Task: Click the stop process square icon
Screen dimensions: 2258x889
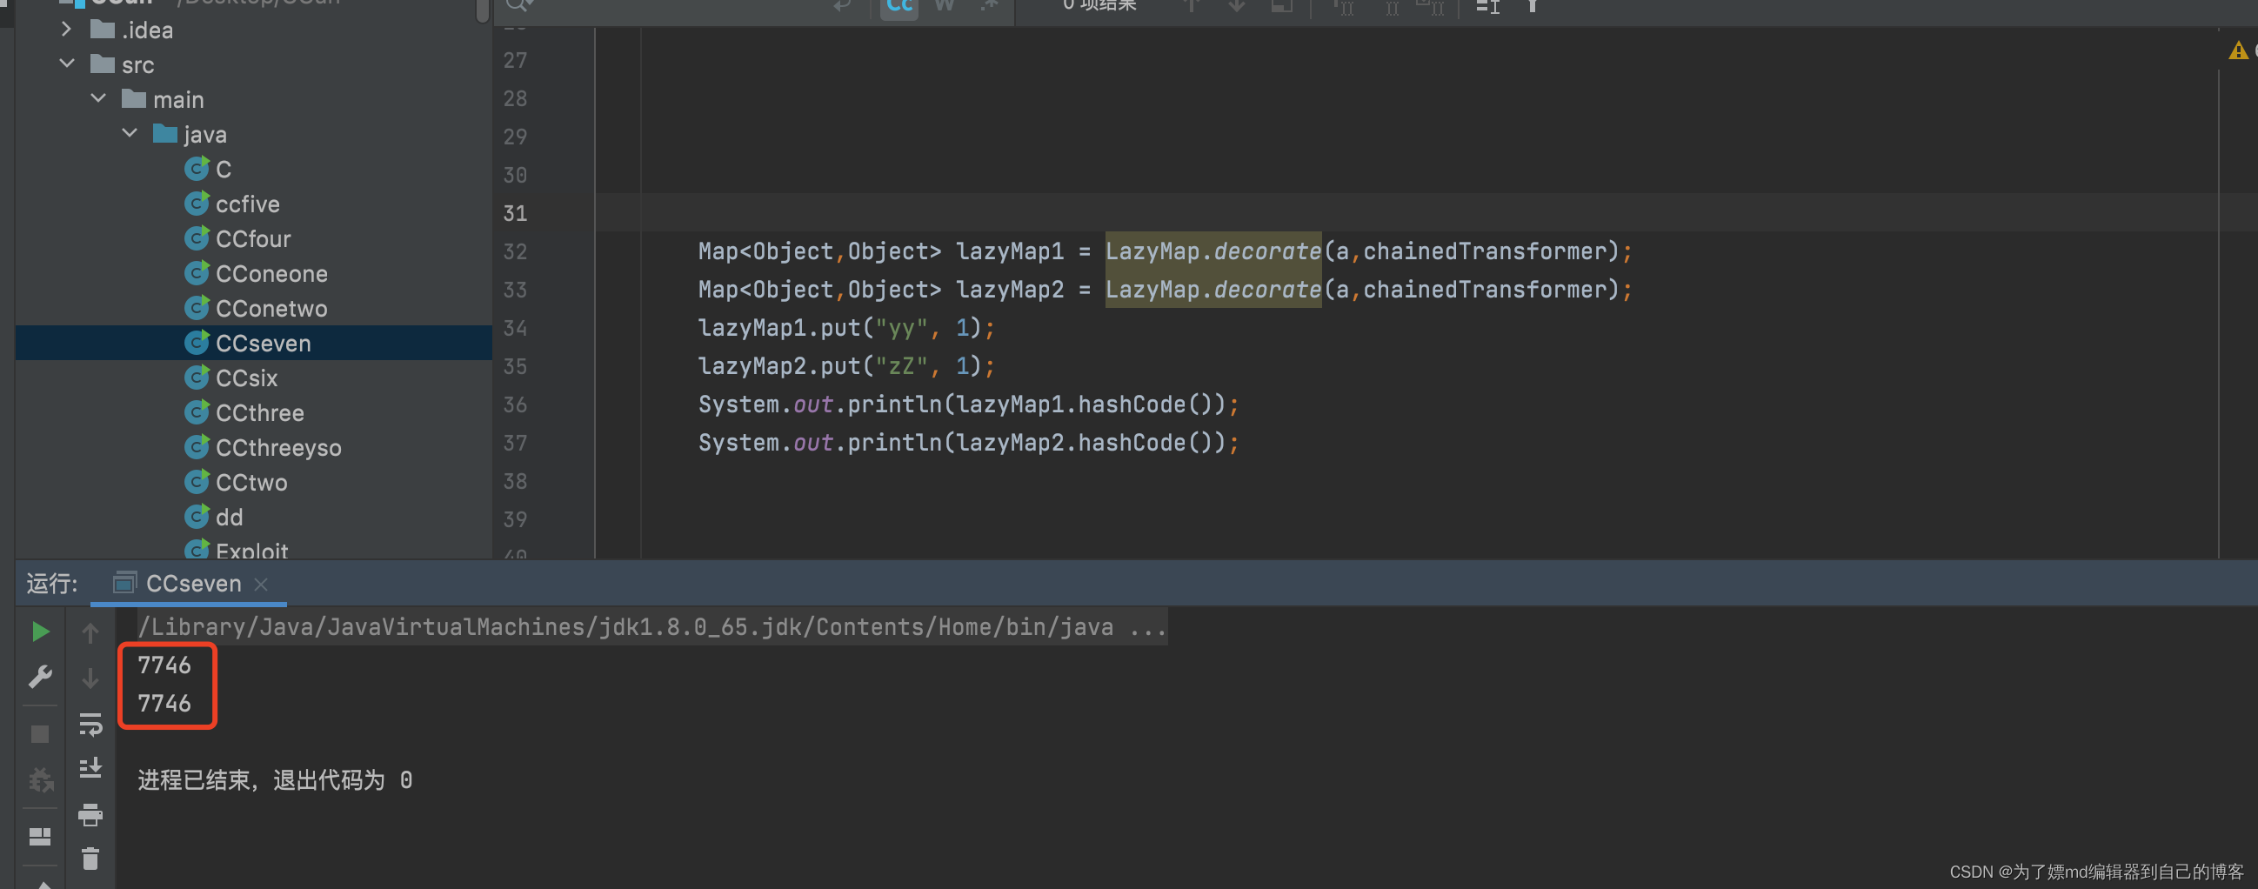Action: point(39,734)
